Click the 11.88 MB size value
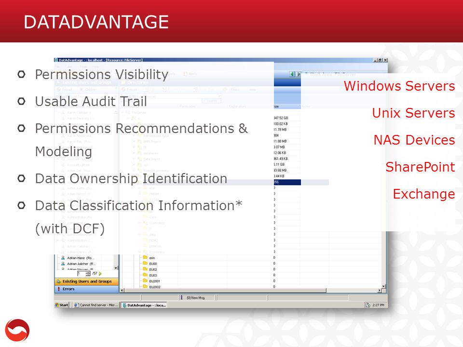The image size is (463, 347). pyautogui.click(x=280, y=141)
